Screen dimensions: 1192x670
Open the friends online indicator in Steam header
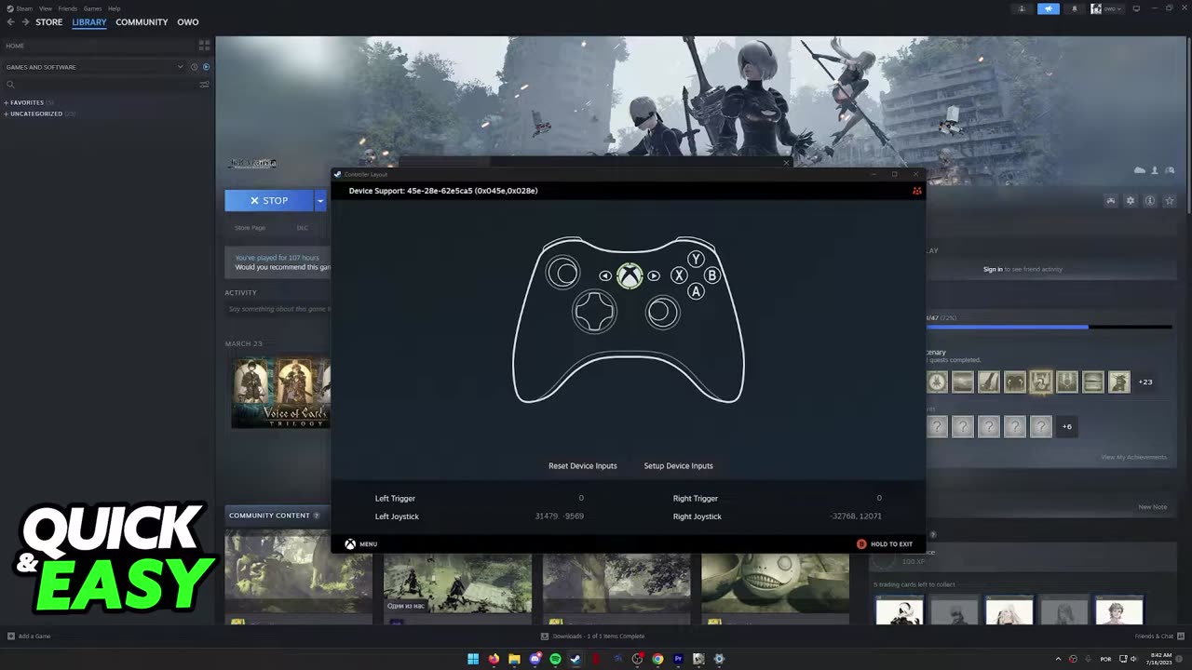coord(1022,8)
